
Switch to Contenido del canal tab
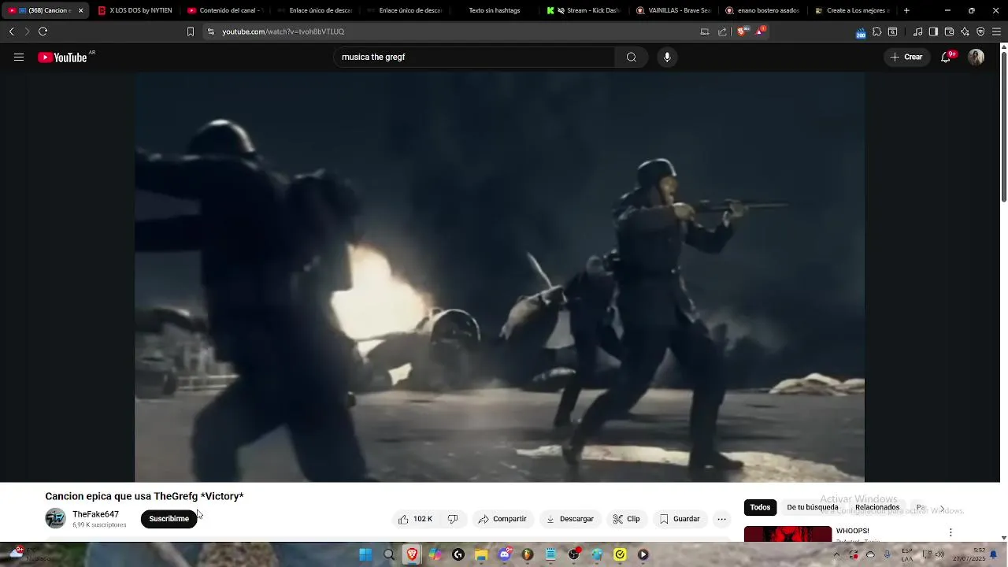pyautogui.click(x=224, y=11)
